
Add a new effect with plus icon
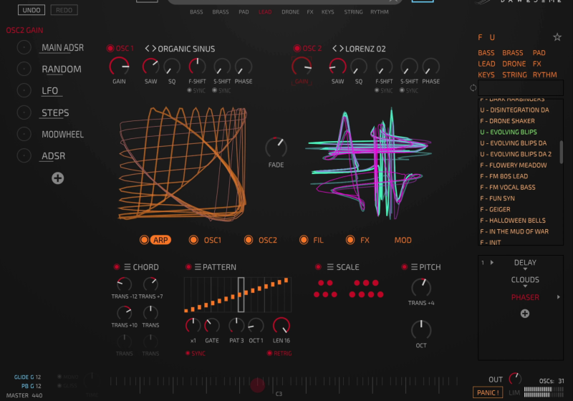pyautogui.click(x=525, y=314)
